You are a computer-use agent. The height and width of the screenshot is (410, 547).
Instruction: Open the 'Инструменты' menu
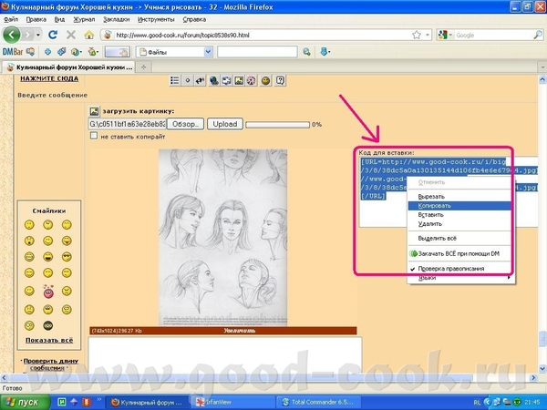(156, 19)
